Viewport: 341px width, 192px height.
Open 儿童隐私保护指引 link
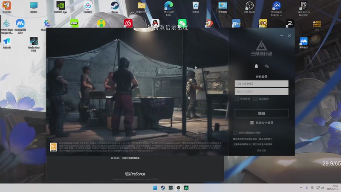tap(242, 144)
